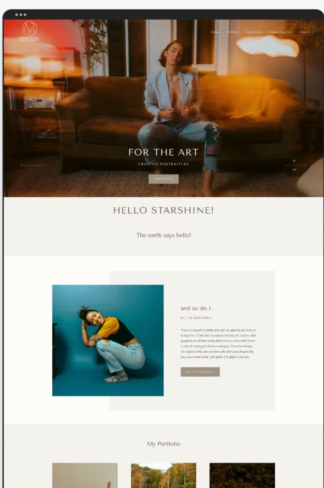The height and width of the screenshot is (488, 324).
Task: Select the 01 slide counter number
Action: (295, 161)
